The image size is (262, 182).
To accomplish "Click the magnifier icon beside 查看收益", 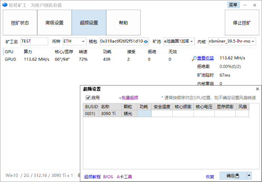I will pos(194,58).
